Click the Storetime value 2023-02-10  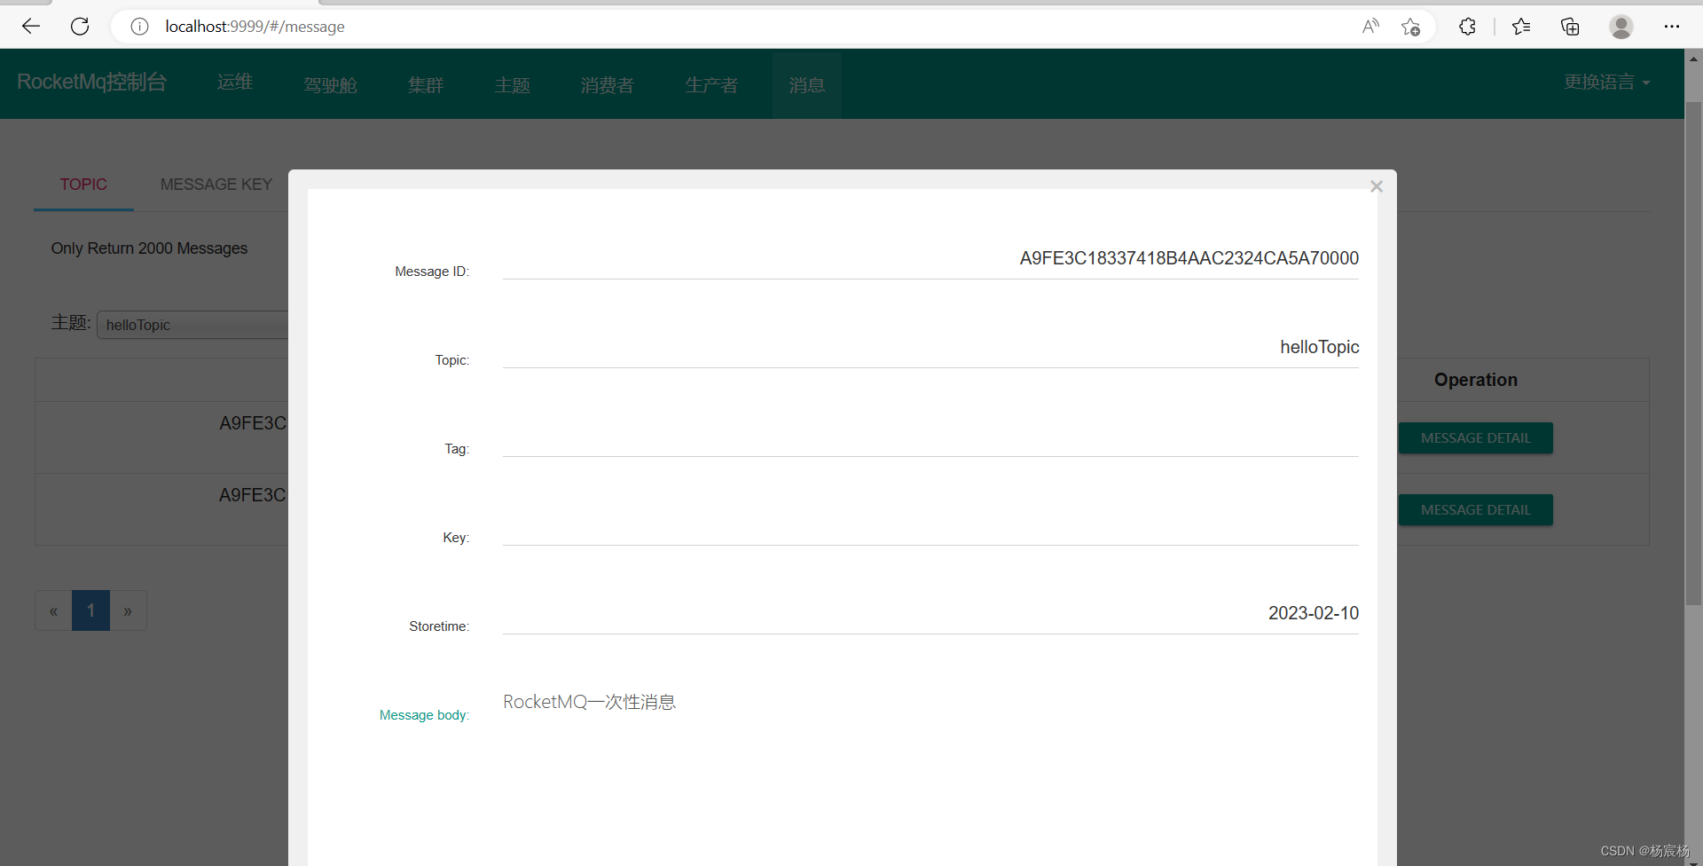[x=1313, y=613]
